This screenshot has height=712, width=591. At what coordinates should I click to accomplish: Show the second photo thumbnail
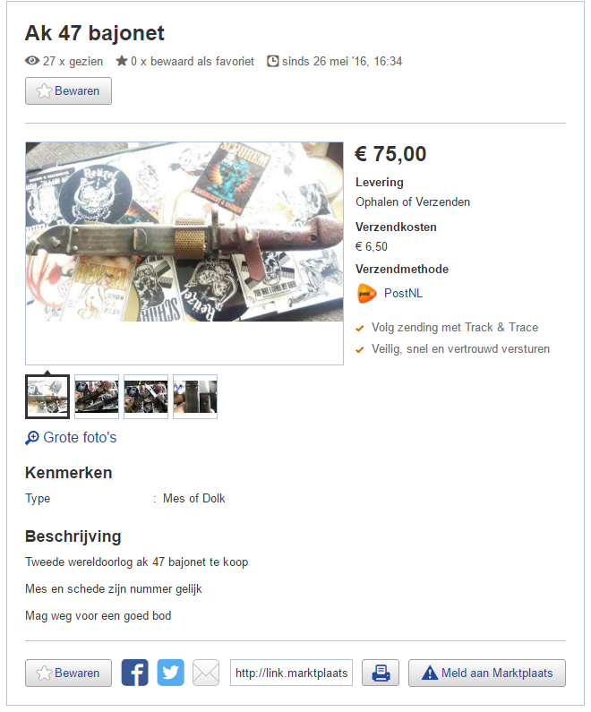(97, 397)
